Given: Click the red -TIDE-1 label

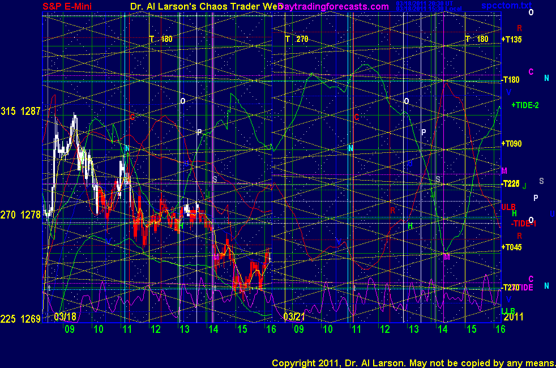Looking at the screenshot, I should click(x=523, y=224).
